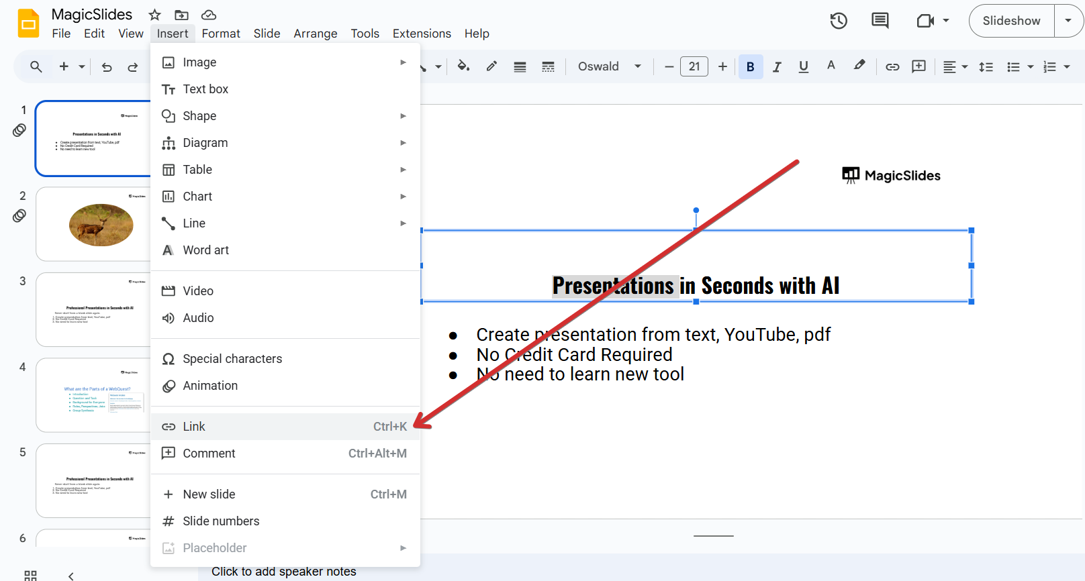The image size is (1085, 581).
Task: Expand the Diagram submenu
Action: point(285,143)
